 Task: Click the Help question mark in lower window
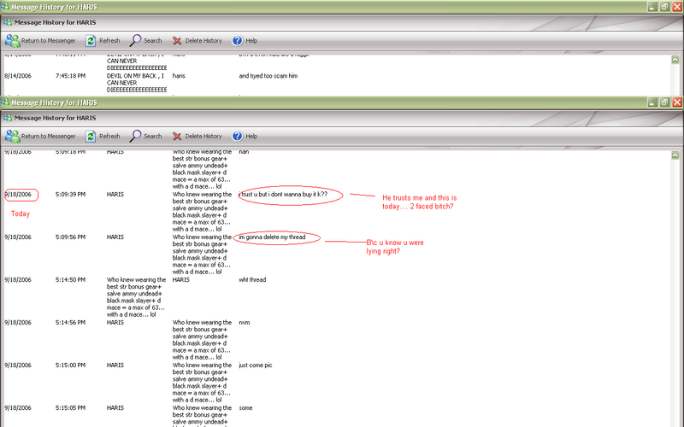click(x=238, y=136)
